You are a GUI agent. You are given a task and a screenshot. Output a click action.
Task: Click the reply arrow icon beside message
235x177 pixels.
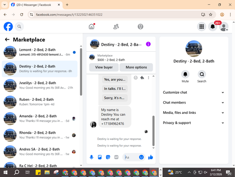[142, 78]
